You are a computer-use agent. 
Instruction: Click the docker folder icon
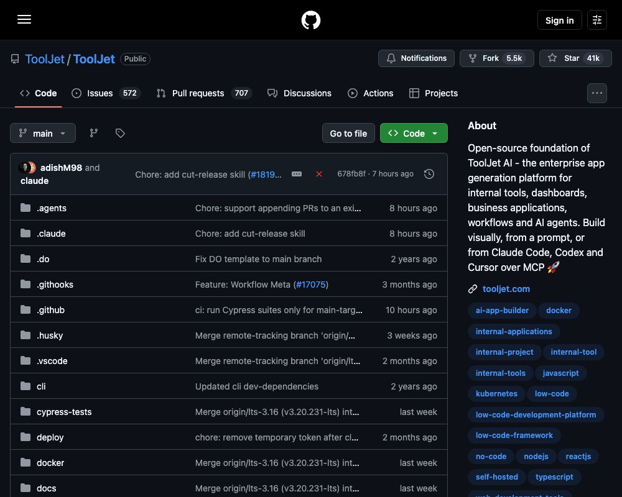[26, 462]
